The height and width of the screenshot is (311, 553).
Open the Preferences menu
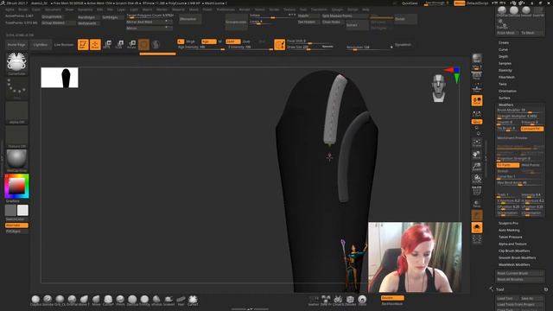coord(226,10)
